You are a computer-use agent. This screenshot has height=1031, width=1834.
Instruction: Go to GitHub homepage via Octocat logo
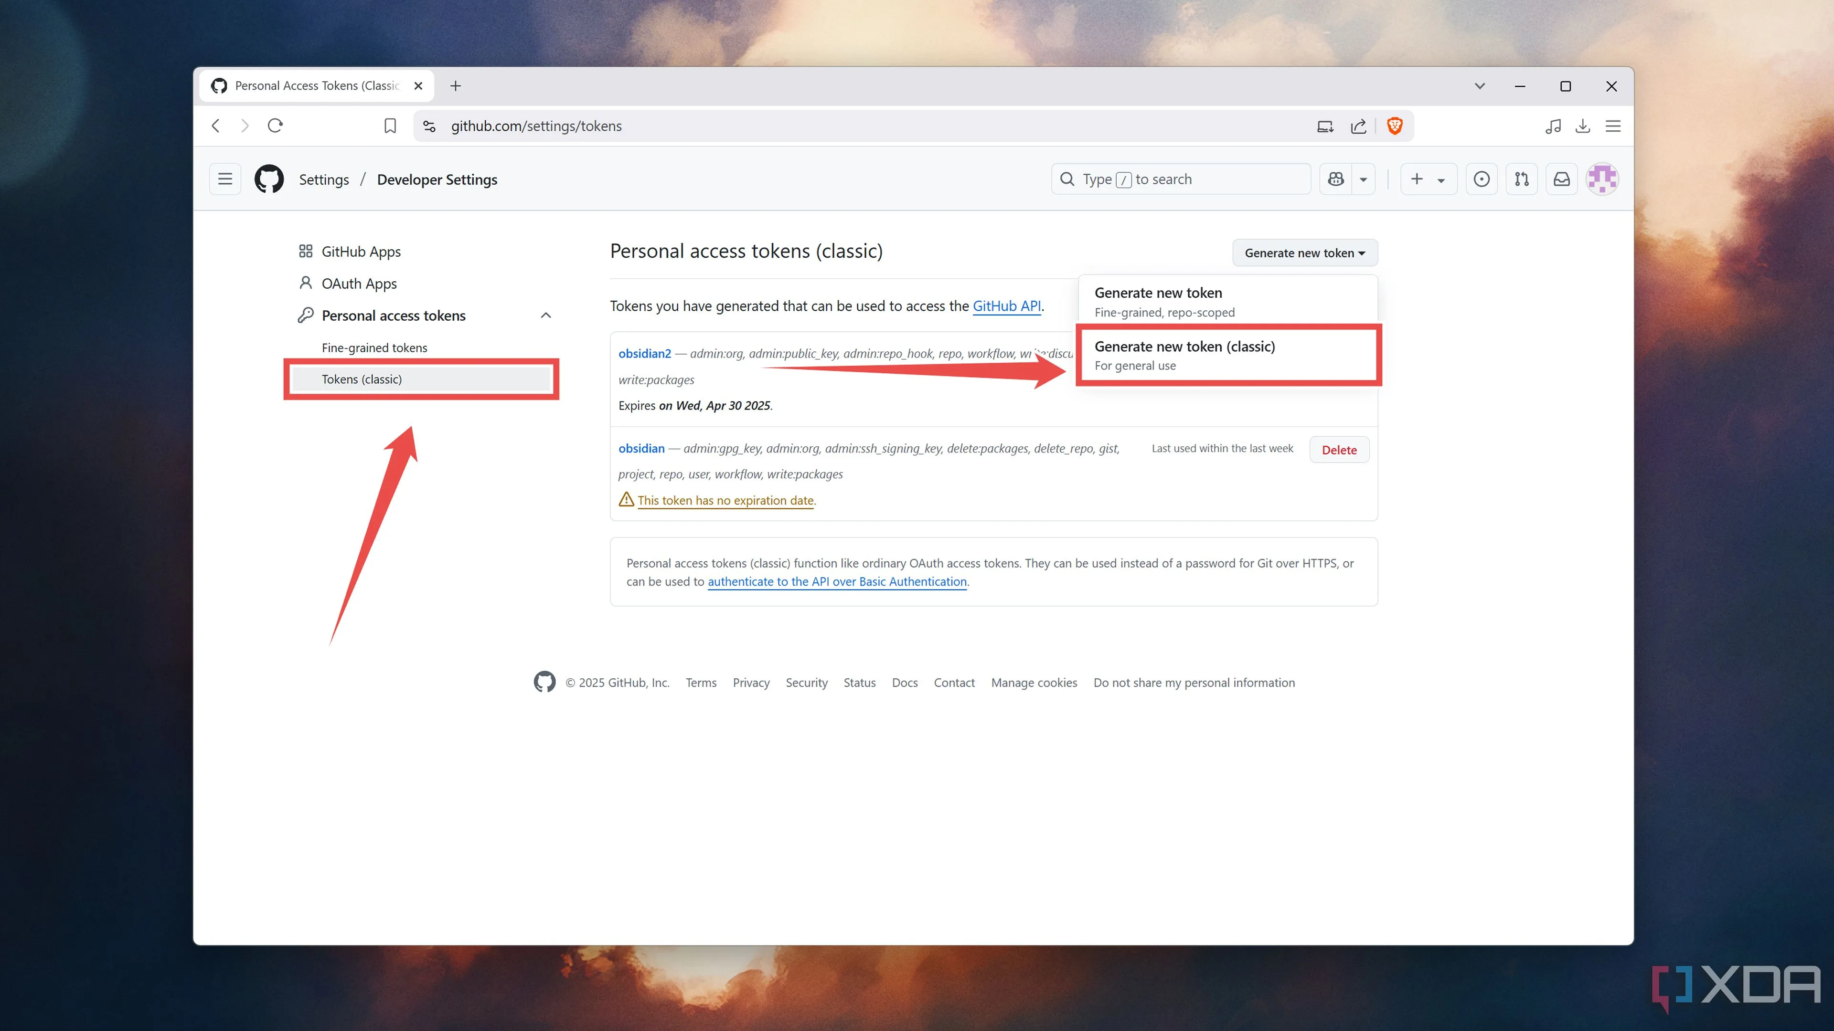click(x=269, y=179)
